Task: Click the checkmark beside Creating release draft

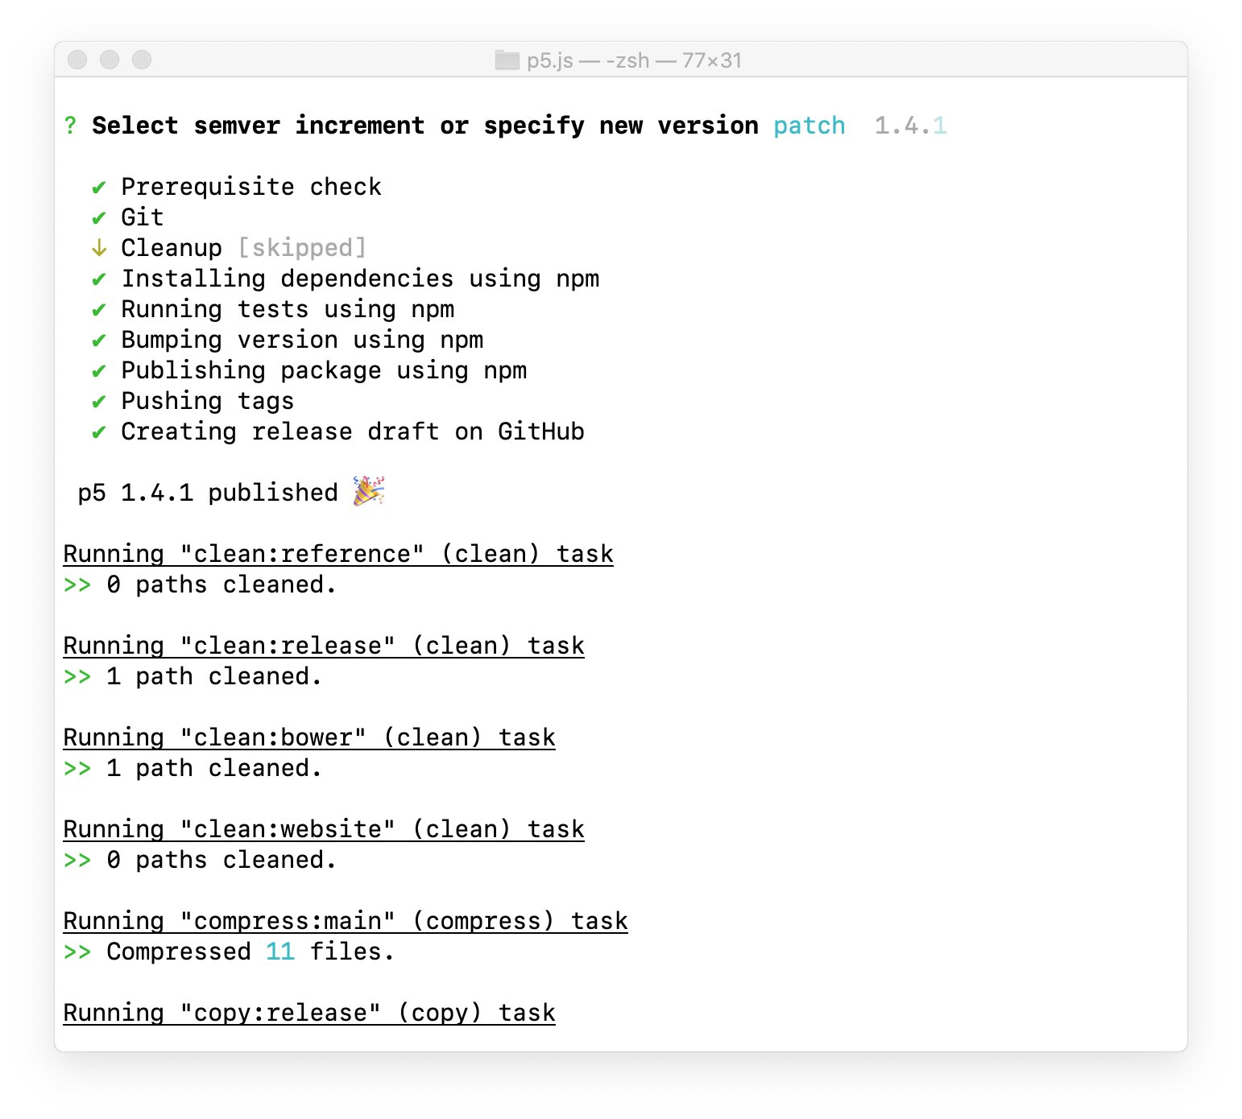Action: pos(98,432)
